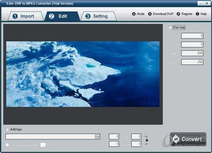Open the Help menu

[x=201, y=14]
